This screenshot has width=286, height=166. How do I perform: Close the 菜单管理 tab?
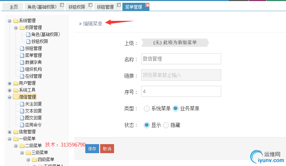[147, 5]
